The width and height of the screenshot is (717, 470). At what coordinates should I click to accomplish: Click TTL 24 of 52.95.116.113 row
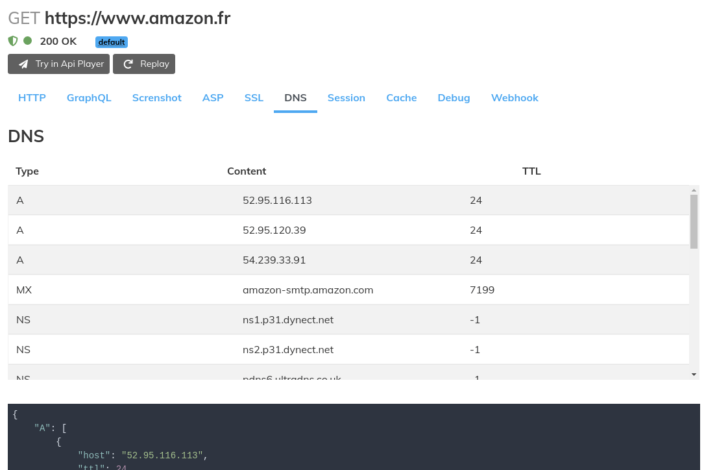tap(476, 201)
